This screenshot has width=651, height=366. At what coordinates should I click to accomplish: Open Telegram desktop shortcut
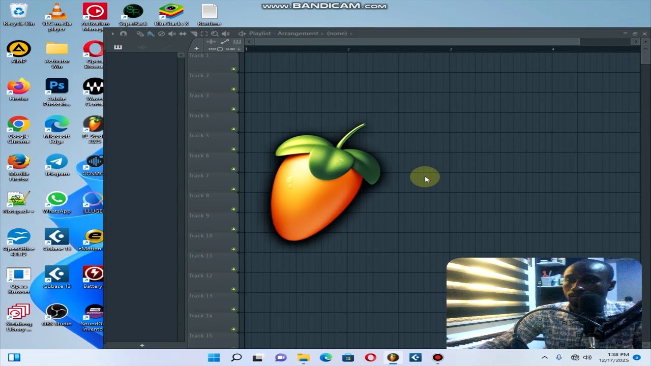click(x=56, y=165)
